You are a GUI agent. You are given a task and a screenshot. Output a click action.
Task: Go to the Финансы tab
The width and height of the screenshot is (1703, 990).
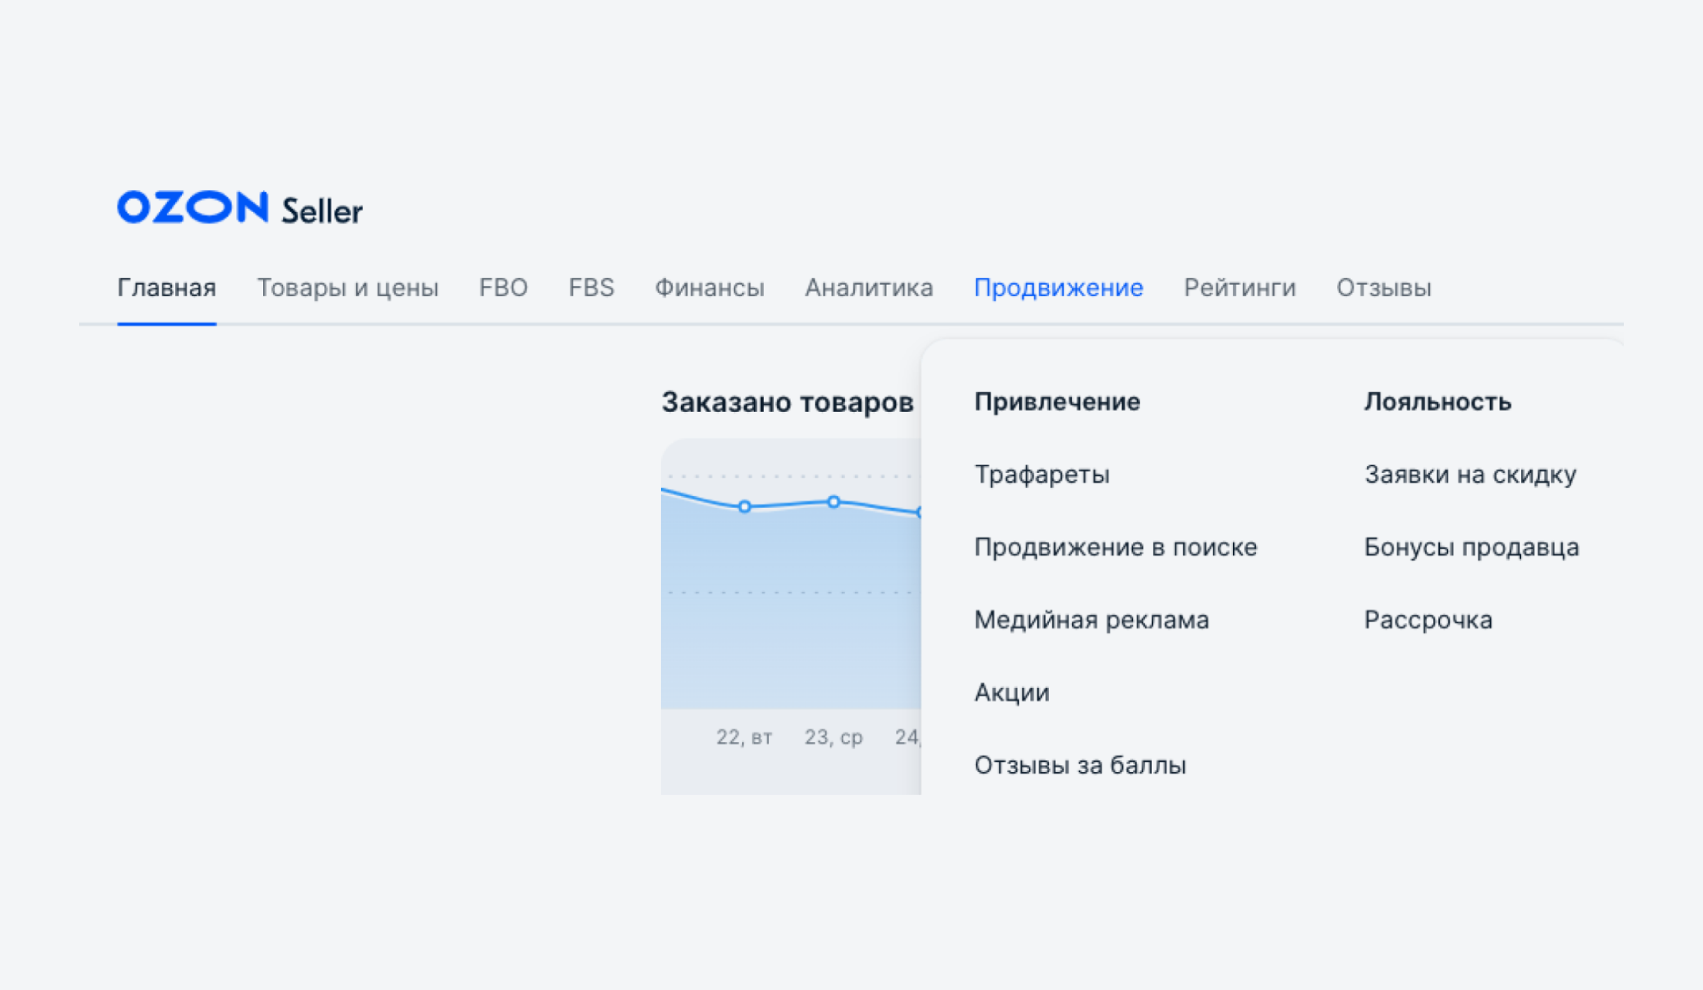coord(709,288)
